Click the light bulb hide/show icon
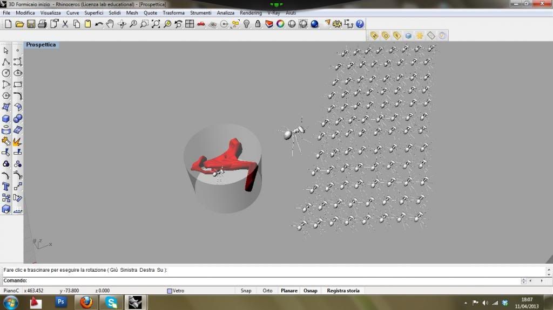 pyautogui.click(x=246, y=24)
